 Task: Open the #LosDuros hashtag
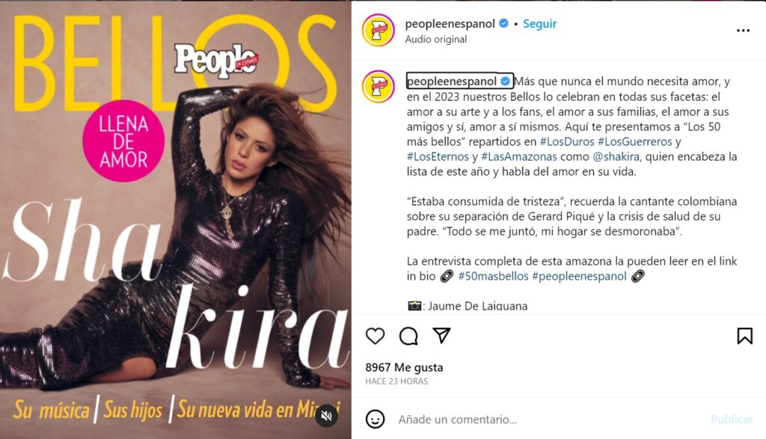click(x=567, y=141)
